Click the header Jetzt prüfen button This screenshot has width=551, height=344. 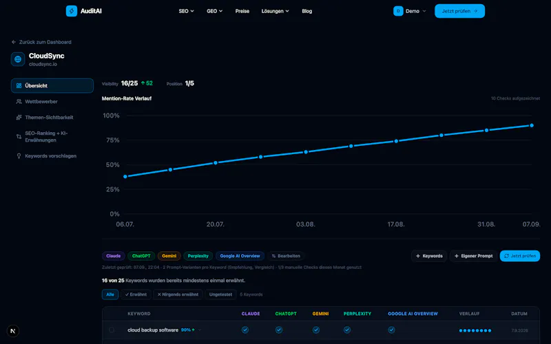[459, 11]
